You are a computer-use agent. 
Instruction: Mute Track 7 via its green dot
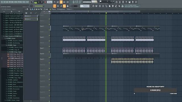pyautogui.click(x=49, y=52)
